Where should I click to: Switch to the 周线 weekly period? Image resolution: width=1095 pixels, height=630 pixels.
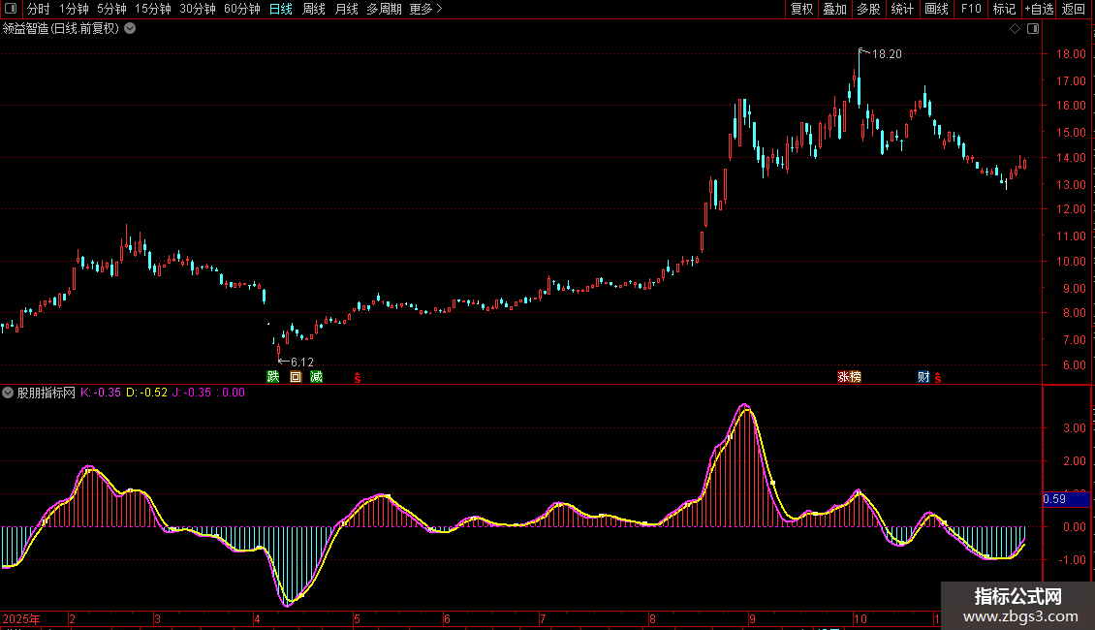[x=314, y=9]
